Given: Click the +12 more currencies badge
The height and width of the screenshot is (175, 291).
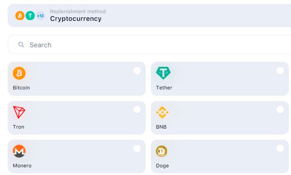Looking at the screenshot, I should tap(40, 16).
